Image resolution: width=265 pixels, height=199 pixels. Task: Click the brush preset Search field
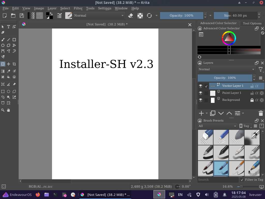[x=218, y=180]
